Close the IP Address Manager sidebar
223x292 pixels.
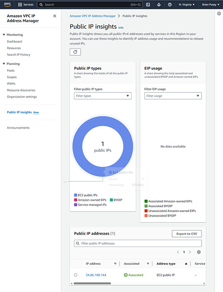(x=55, y=16)
